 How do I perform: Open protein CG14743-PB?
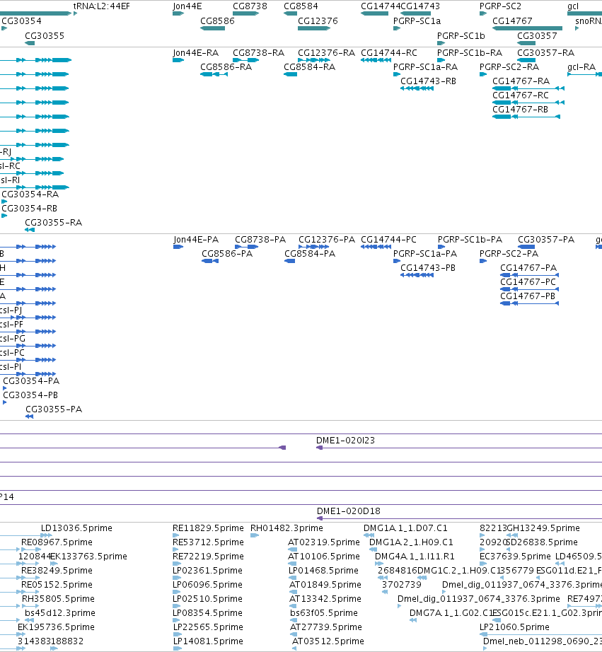point(428,268)
